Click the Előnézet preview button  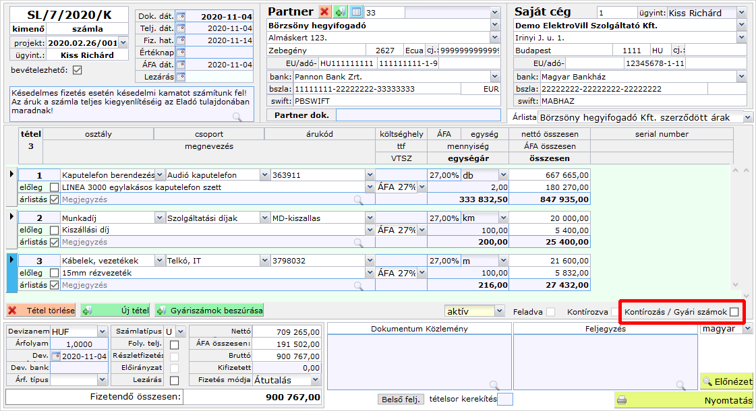click(726, 381)
